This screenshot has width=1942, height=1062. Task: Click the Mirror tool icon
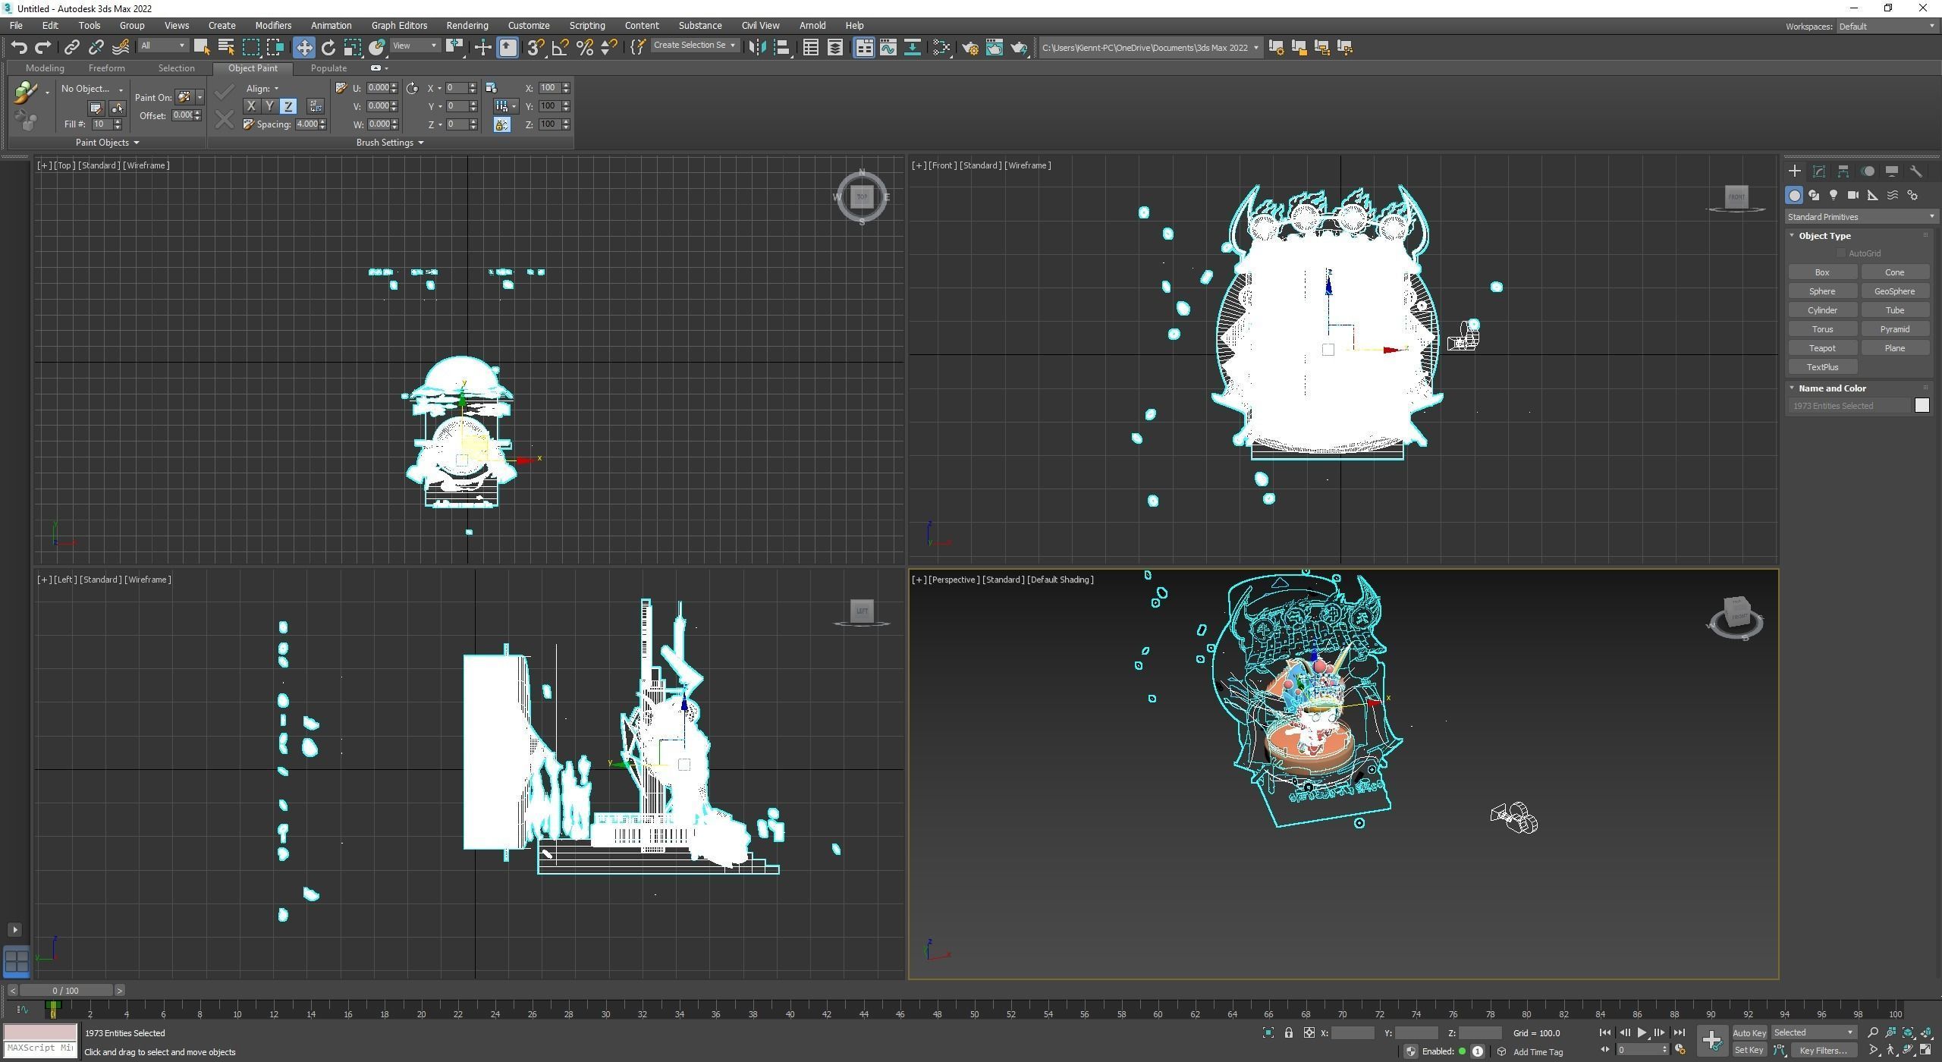click(756, 47)
